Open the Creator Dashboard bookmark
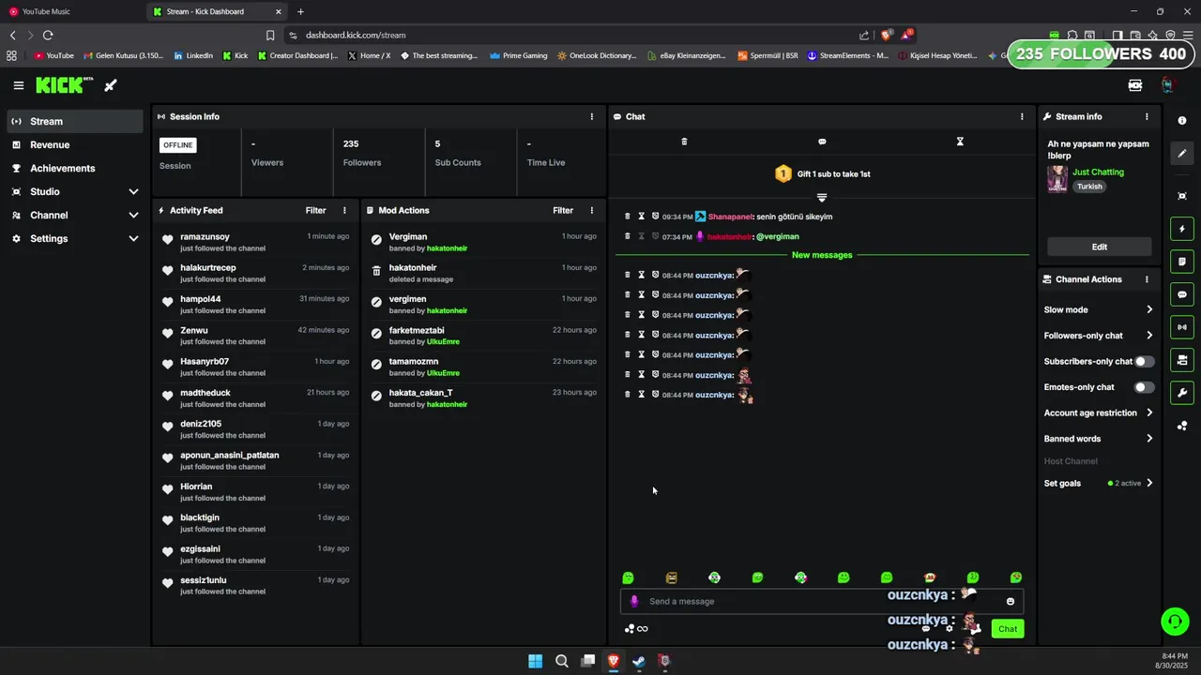This screenshot has height=675, width=1201. (x=297, y=56)
